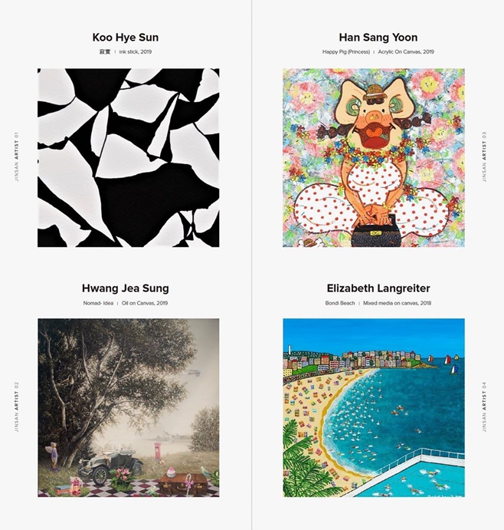This screenshot has width=504, height=530.
Task: Open Koo Hye Sun black-and-white ink artwork
Action: click(x=128, y=157)
